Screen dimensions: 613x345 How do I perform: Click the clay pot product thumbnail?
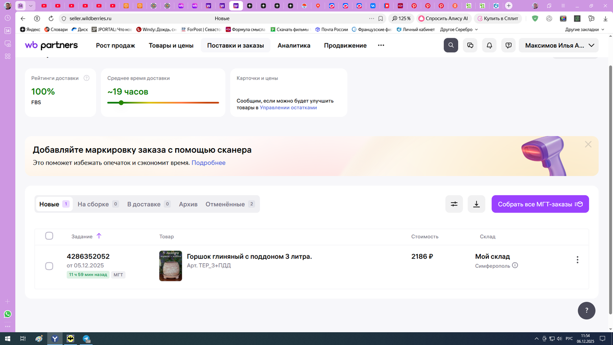pos(171,266)
